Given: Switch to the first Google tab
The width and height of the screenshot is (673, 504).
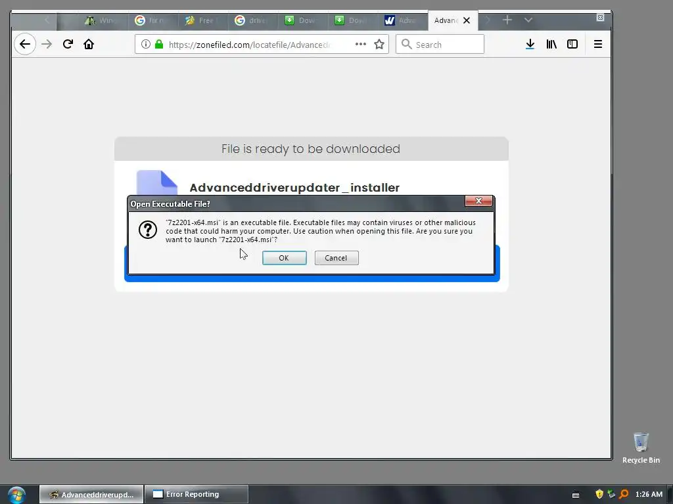Looking at the screenshot, I should point(152,20).
